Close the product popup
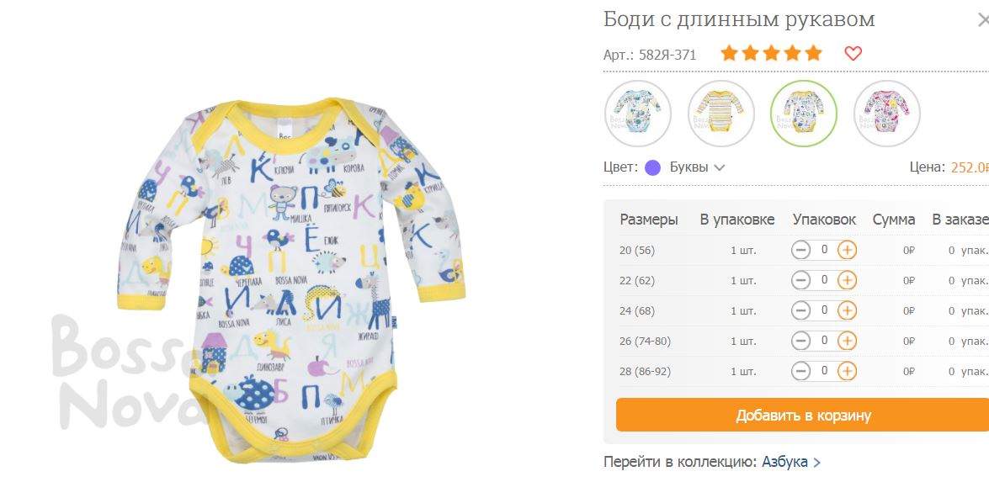Image resolution: width=989 pixels, height=482 pixels. (983, 20)
